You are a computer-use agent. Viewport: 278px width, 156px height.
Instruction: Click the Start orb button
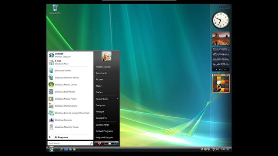click(51, 149)
